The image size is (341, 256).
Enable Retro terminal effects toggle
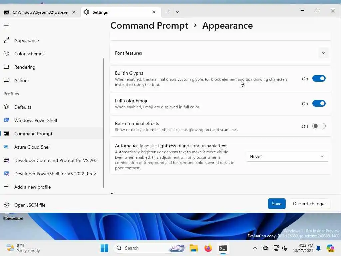click(x=319, y=126)
